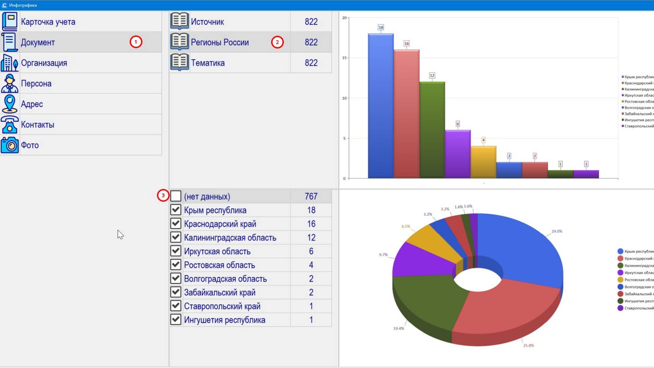Image resolution: width=654 pixels, height=368 pixels.
Task: Click the Документ scroll icon
Action: [x=10, y=42]
